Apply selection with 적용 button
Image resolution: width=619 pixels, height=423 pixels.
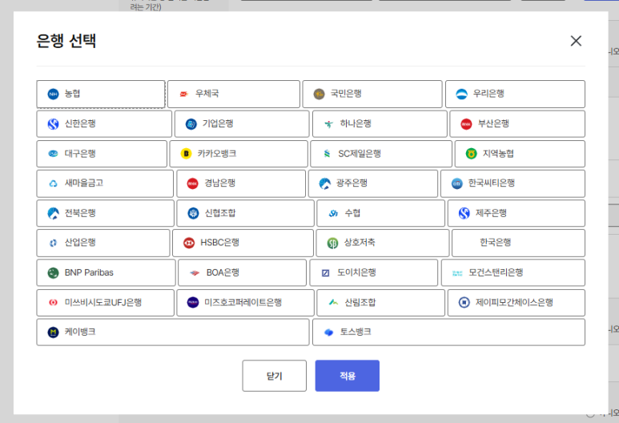[348, 376]
